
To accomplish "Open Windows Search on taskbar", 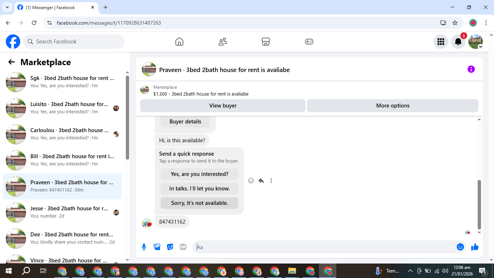I will 26,271.
